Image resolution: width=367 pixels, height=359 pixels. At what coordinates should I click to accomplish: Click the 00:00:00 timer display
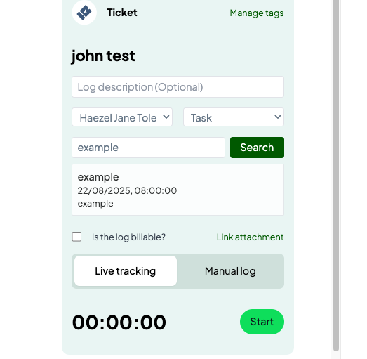tap(119, 322)
